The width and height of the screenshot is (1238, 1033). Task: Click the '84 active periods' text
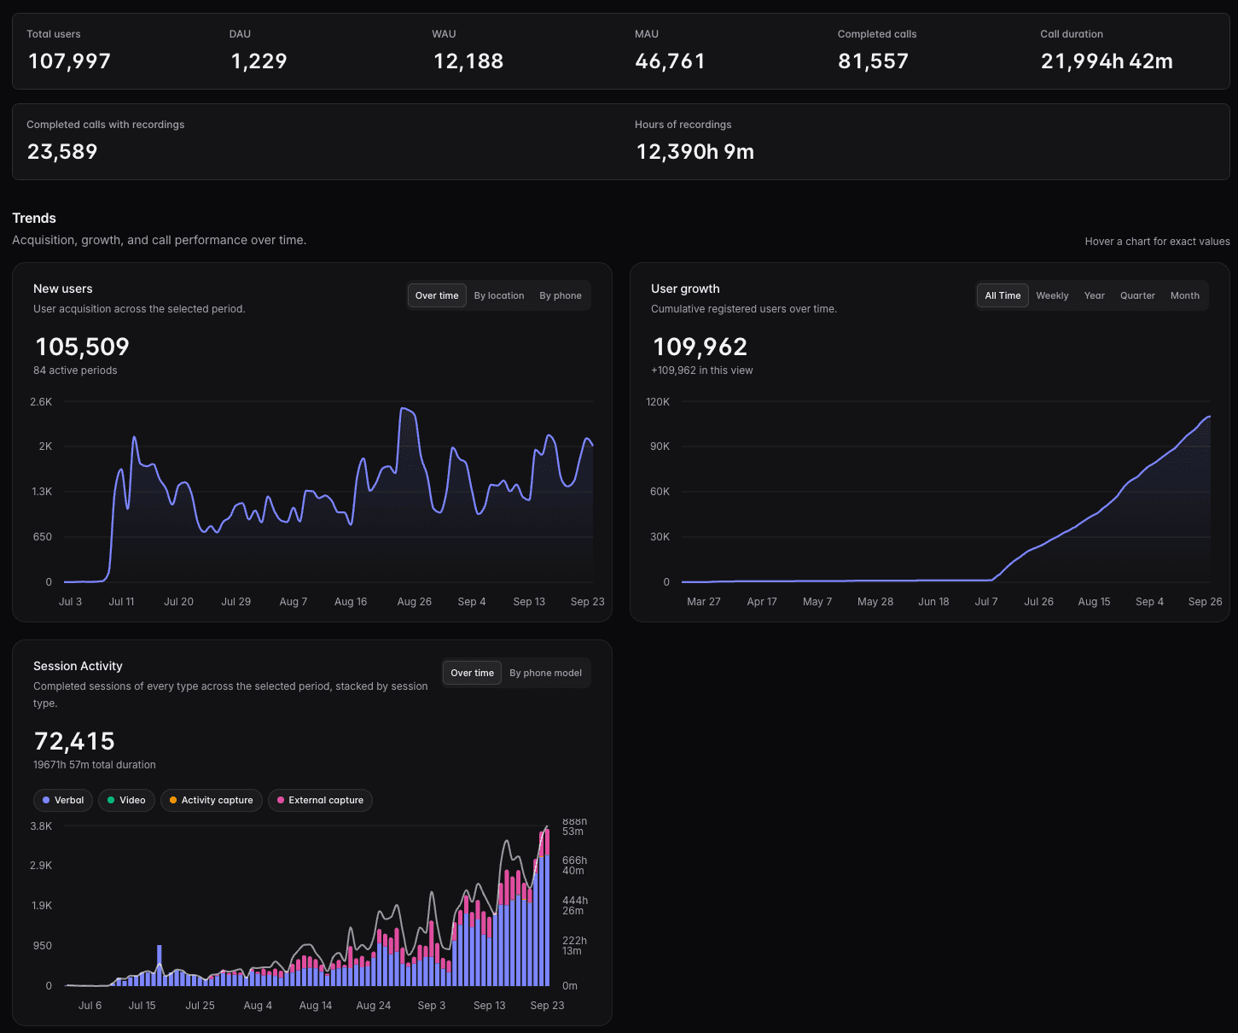[x=75, y=371]
